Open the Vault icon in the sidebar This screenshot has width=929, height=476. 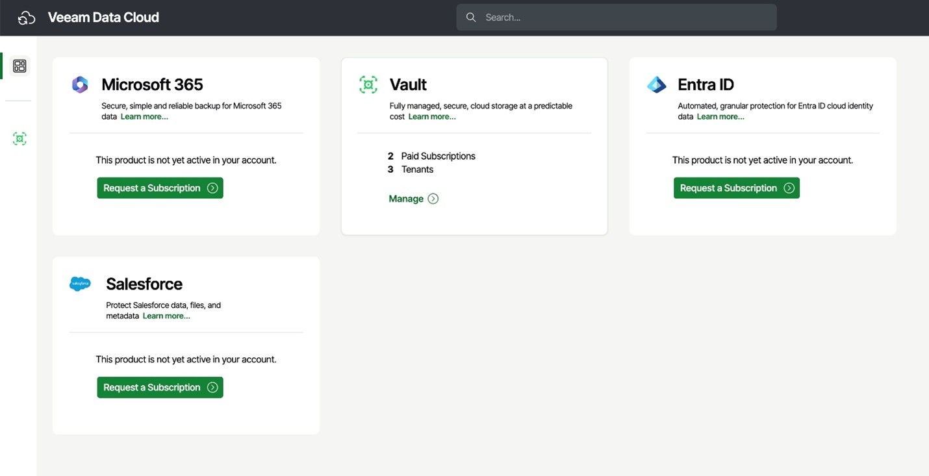pyautogui.click(x=19, y=138)
